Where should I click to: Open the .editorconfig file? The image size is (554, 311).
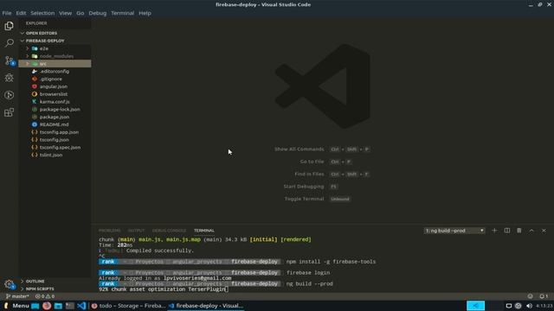click(x=55, y=71)
